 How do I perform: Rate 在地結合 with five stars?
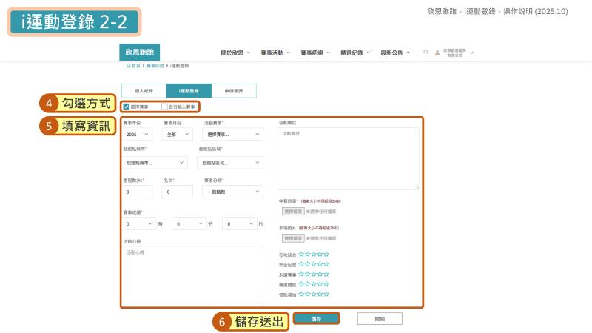[x=326, y=254]
